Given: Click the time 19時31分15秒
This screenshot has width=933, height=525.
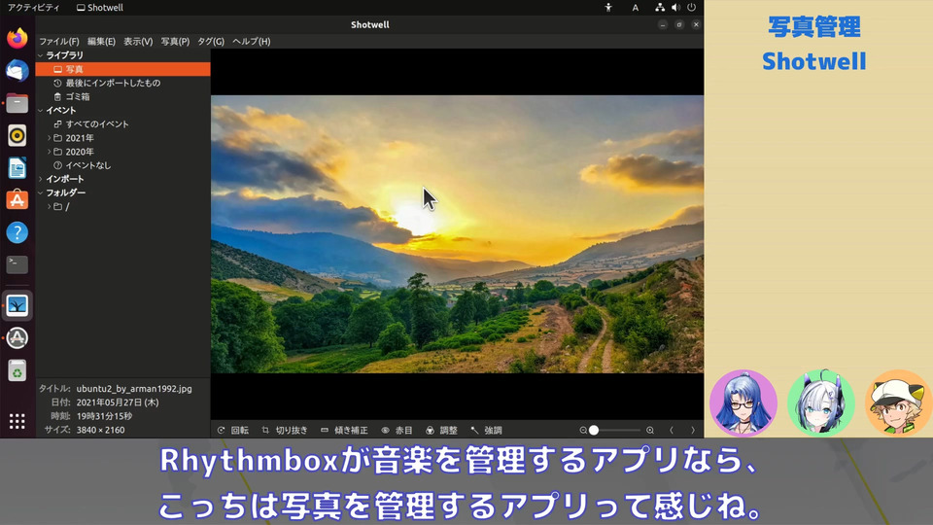Looking at the screenshot, I should (104, 416).
